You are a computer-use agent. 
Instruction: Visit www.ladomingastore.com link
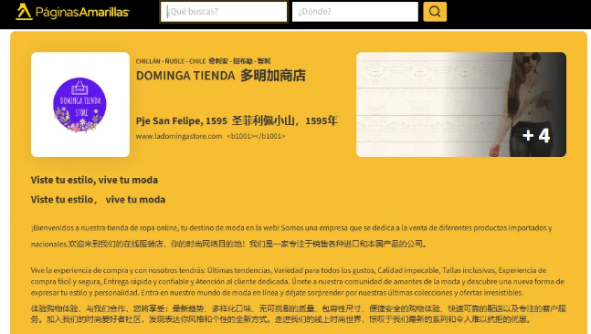click(179, 136)
